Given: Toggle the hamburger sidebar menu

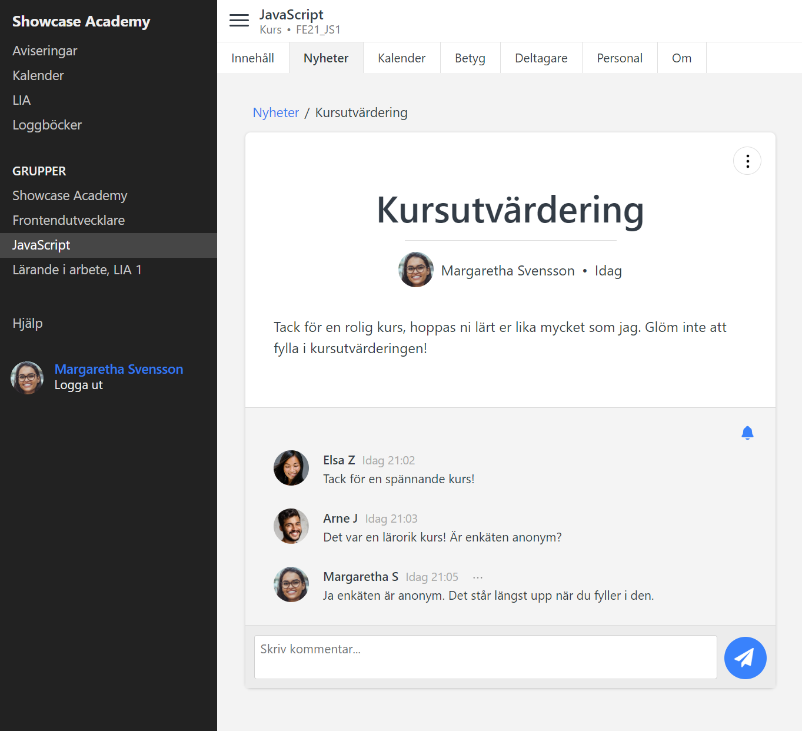Looking at the screenshot, I should click(239, 21).
